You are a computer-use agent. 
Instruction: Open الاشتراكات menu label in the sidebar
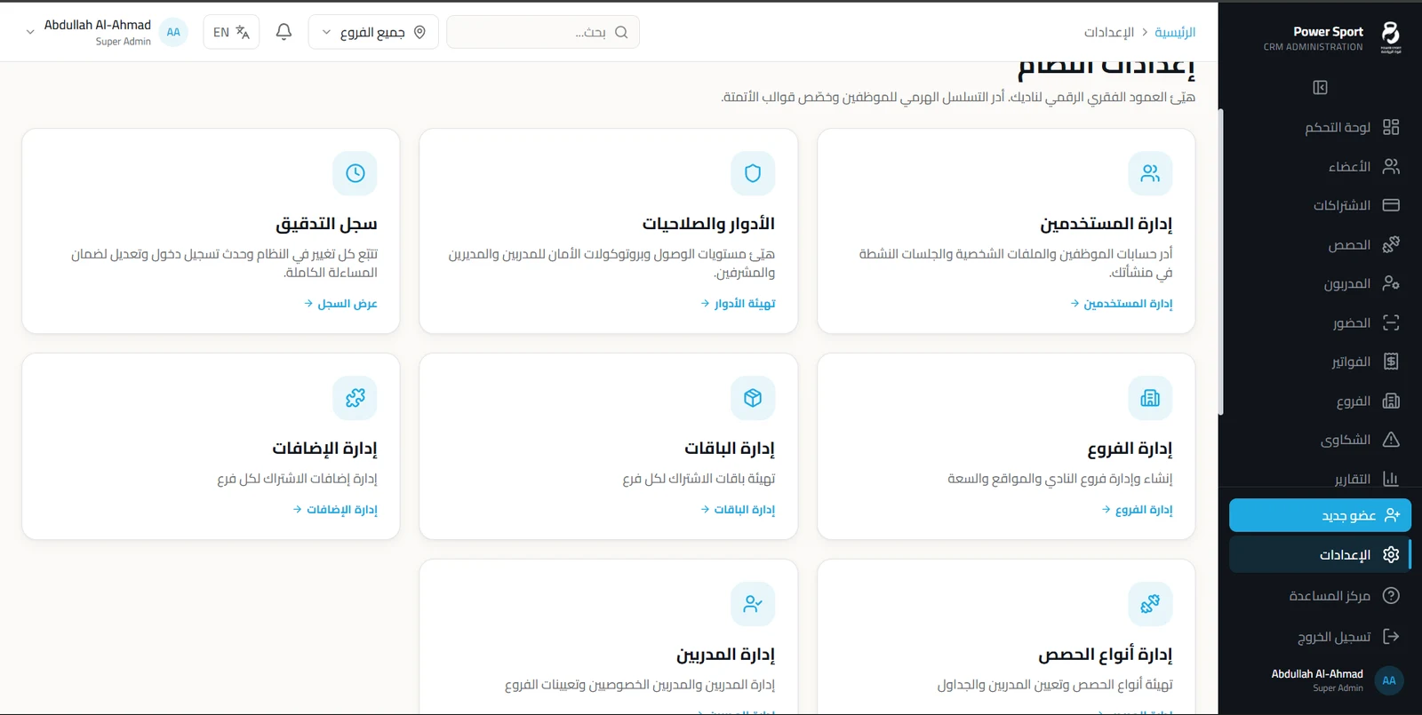click(x=1342, y=205)
